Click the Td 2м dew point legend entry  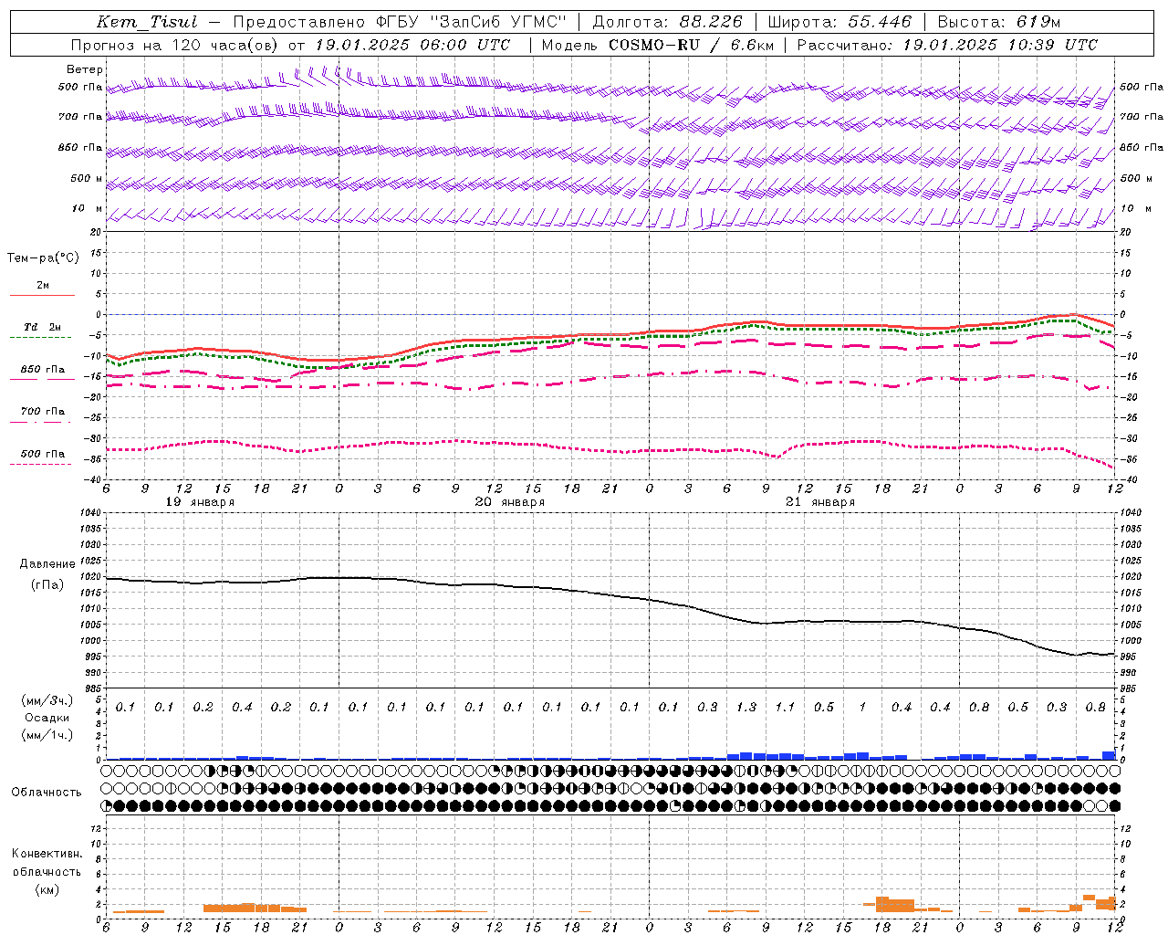[x=43, y=327]
